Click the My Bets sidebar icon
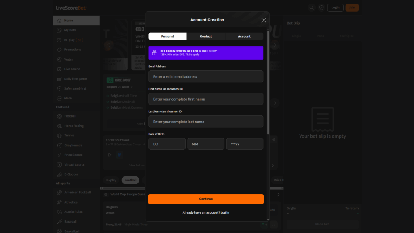414x233 pixels. pos(59,30)
